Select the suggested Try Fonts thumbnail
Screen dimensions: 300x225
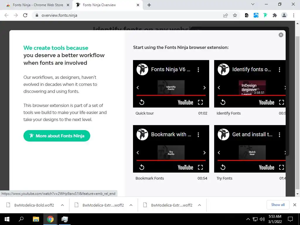pos(171,153)
